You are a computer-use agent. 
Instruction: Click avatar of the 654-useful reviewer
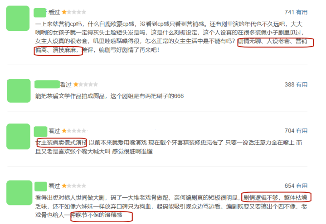coord(19,193)
